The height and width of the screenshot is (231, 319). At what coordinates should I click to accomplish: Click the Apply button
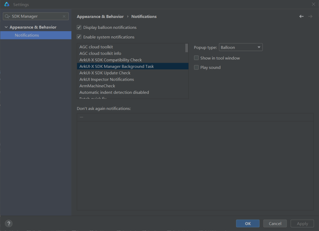point(302,224)
